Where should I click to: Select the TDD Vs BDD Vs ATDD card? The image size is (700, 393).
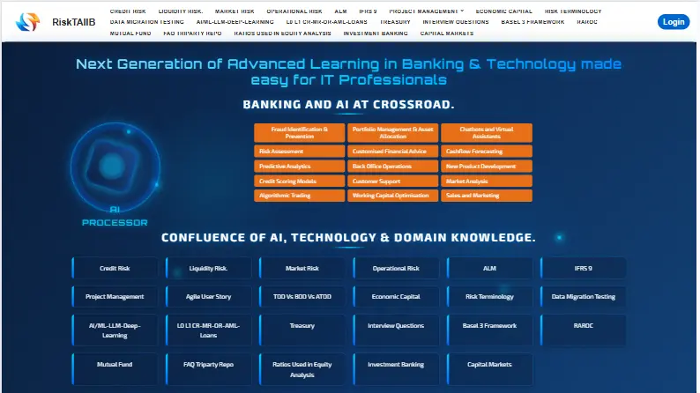click(302, 297)
